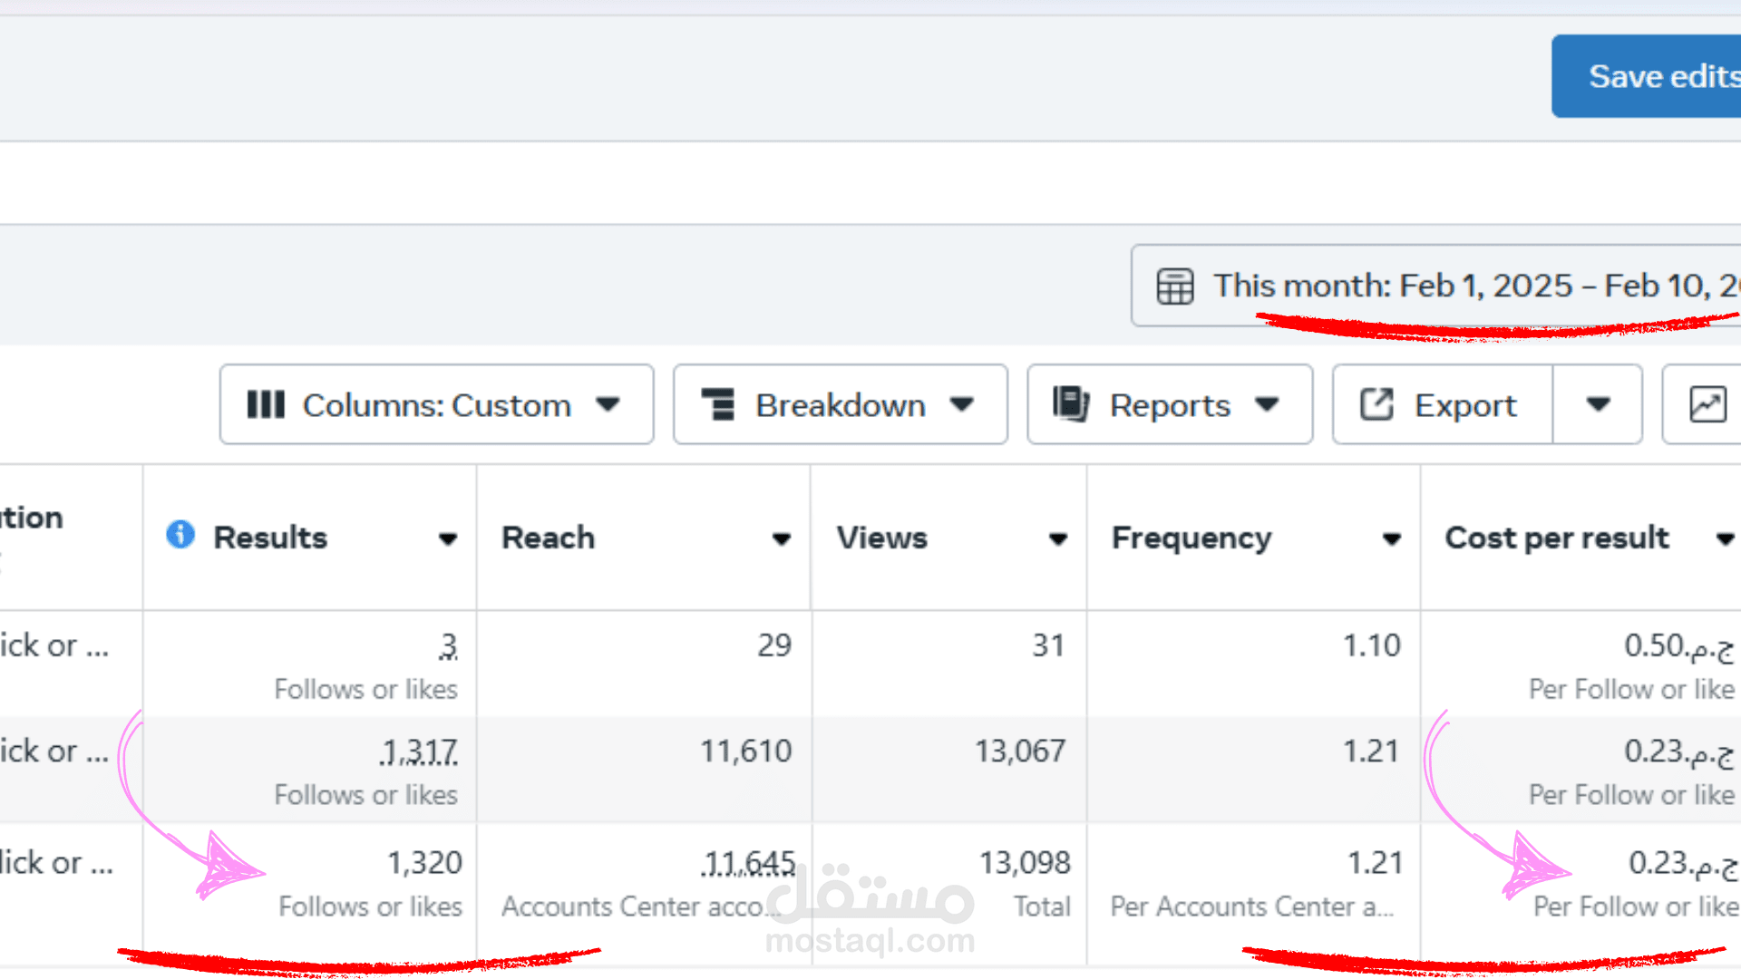
Task: Click the calendar icon in date range picker
Action: click(x=1175, y=286)
